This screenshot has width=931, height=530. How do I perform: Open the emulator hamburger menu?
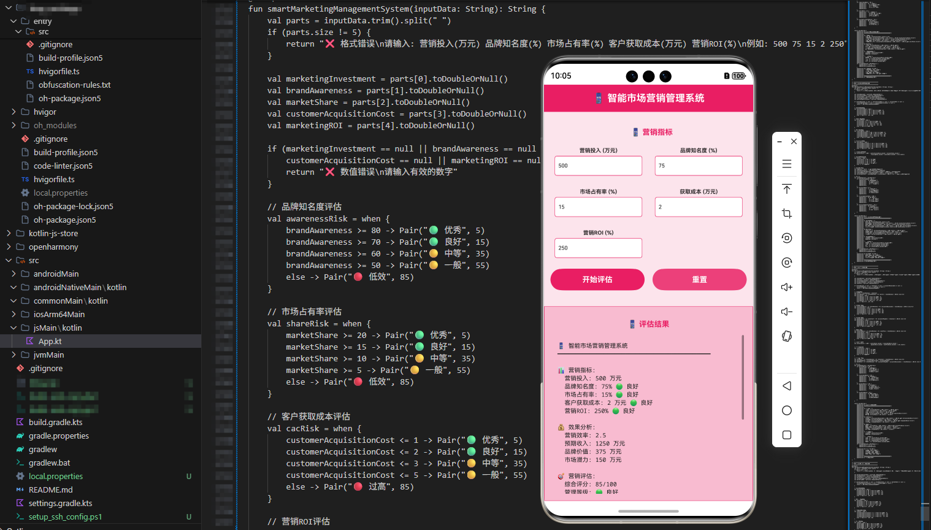click(x=787, y=164)
